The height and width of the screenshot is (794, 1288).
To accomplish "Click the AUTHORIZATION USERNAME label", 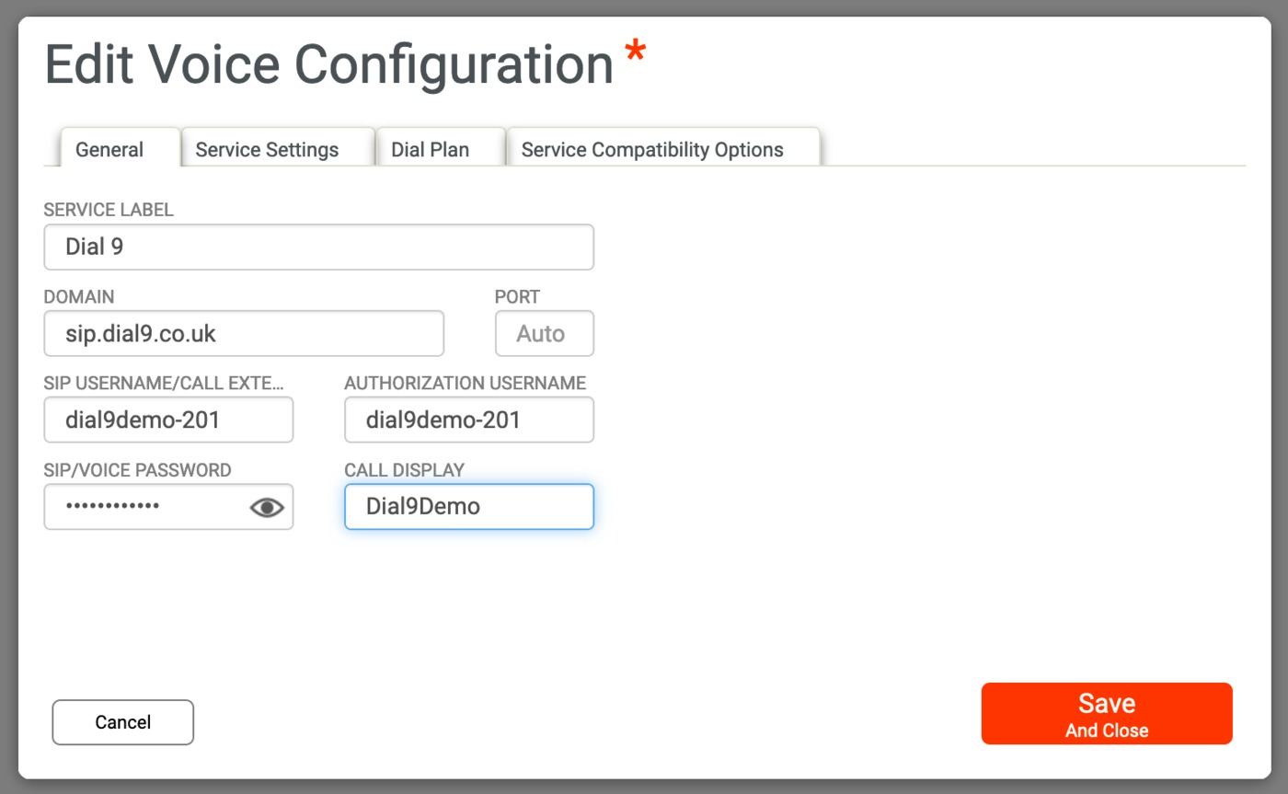I will pos(466,383).
